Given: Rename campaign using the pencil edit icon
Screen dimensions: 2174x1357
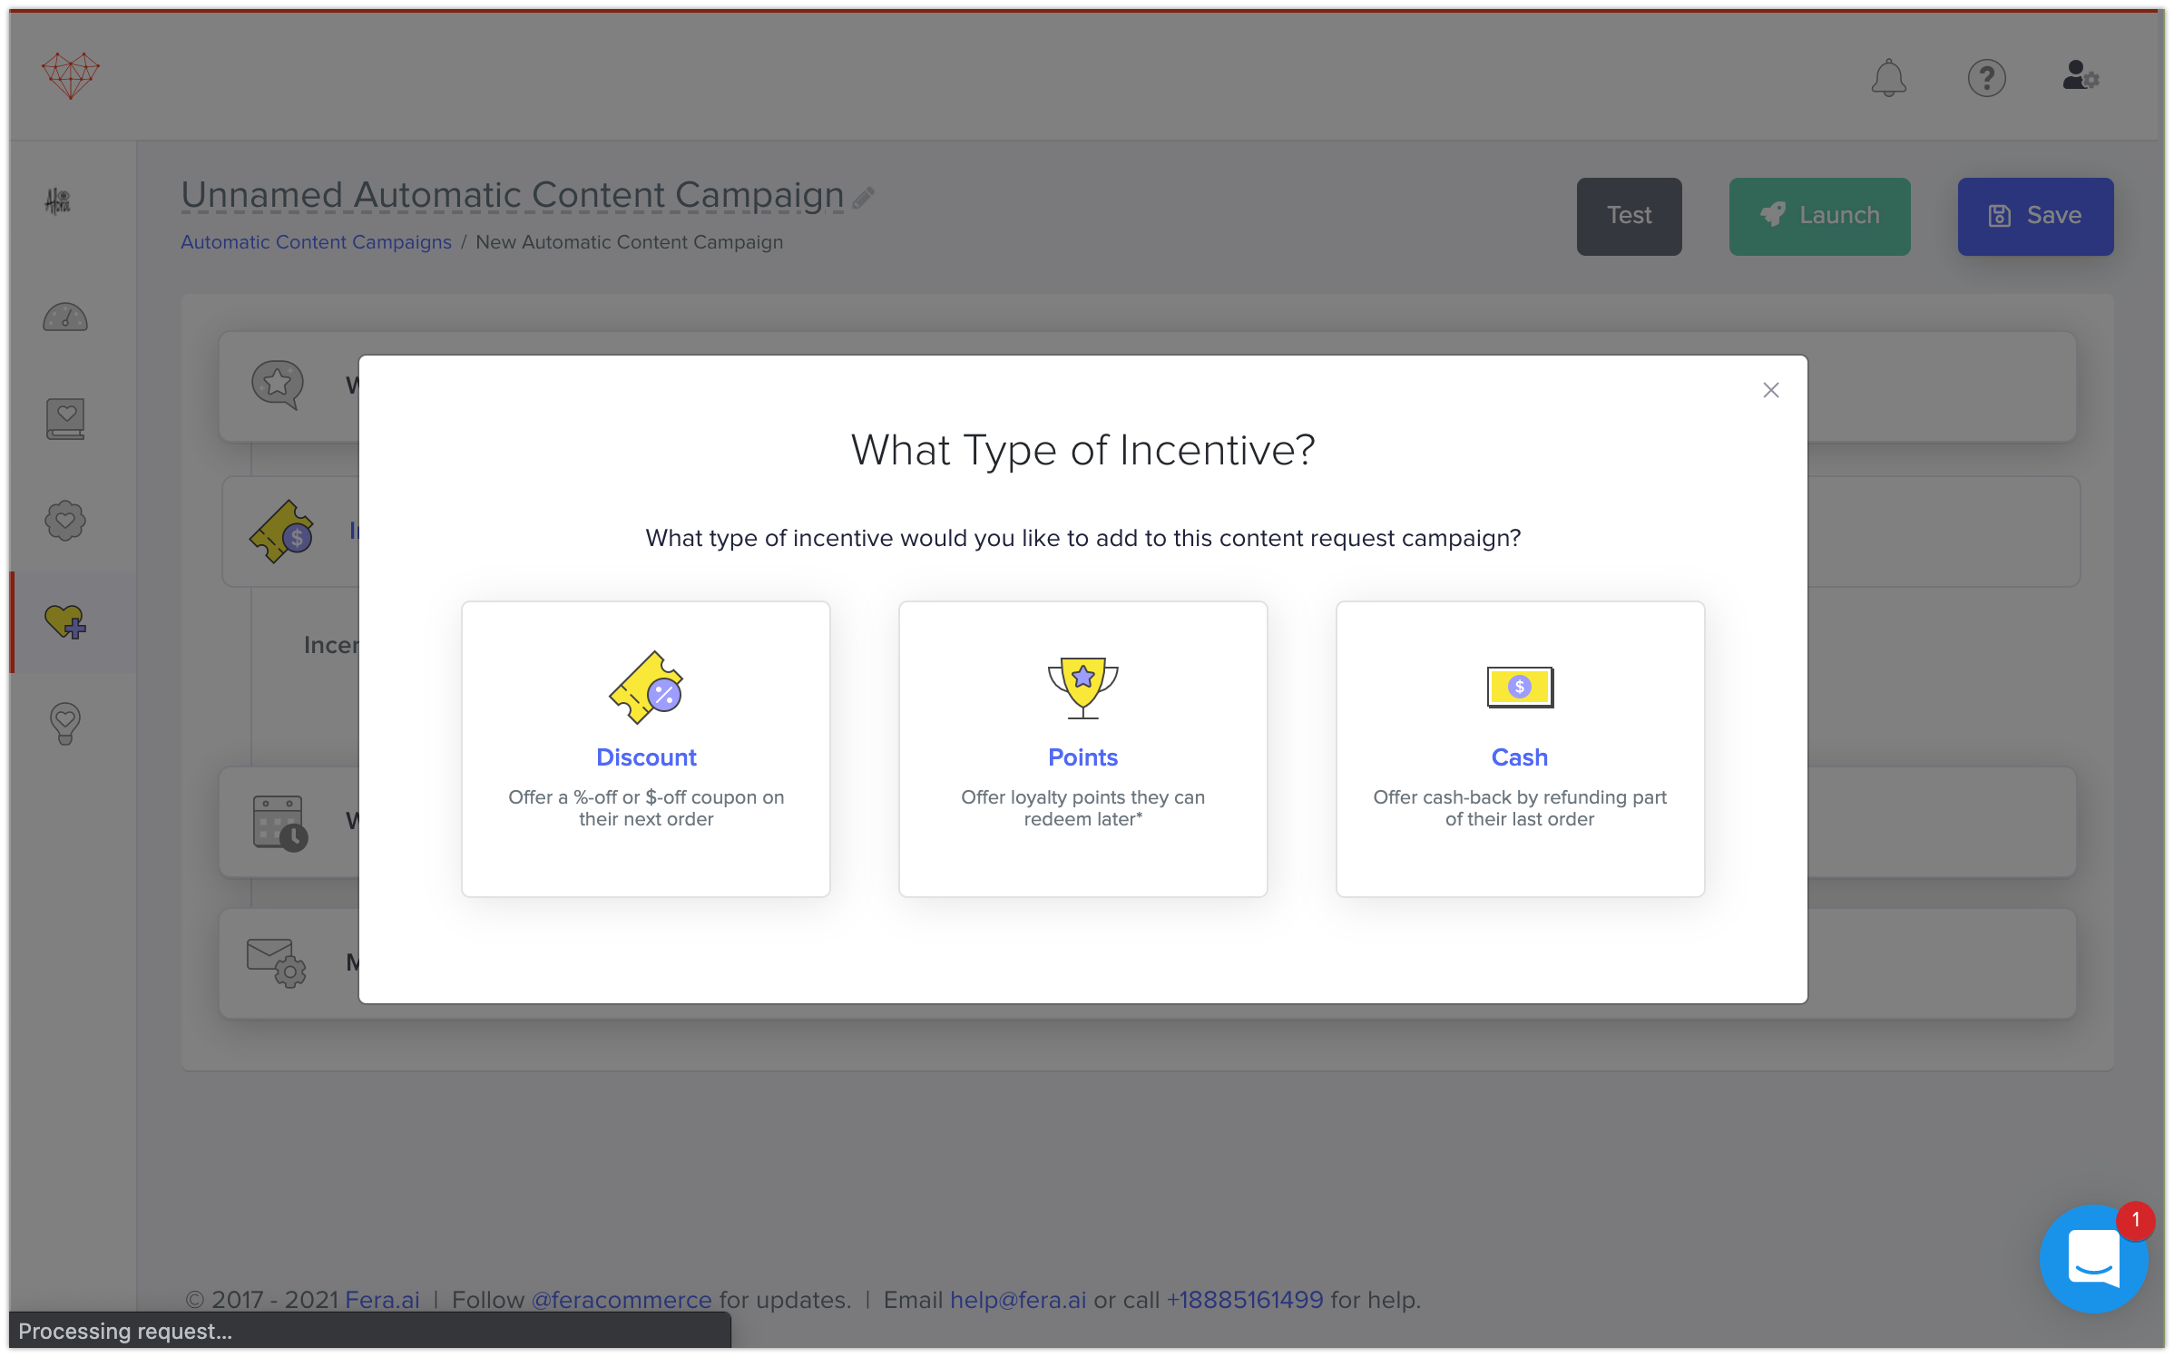Looking at the screenshot, I should pyautogui.click(x=863, y=196).
